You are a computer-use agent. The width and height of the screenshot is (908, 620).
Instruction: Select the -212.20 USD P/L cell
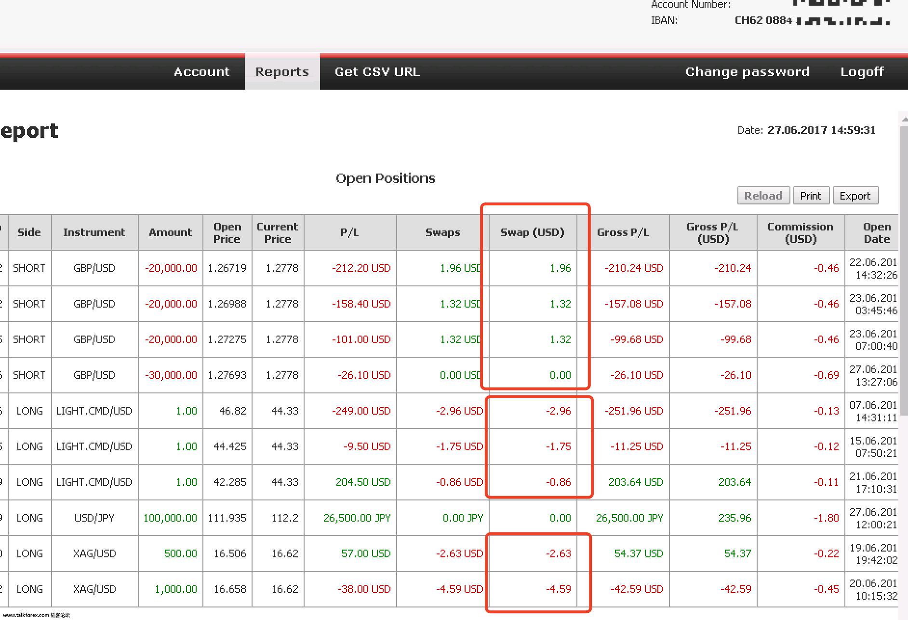(350, 268)
